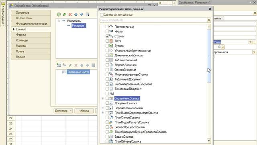257x145 pixels.
Task: Click the type list scrollbar thumb
Action: (x=209, y=56)
